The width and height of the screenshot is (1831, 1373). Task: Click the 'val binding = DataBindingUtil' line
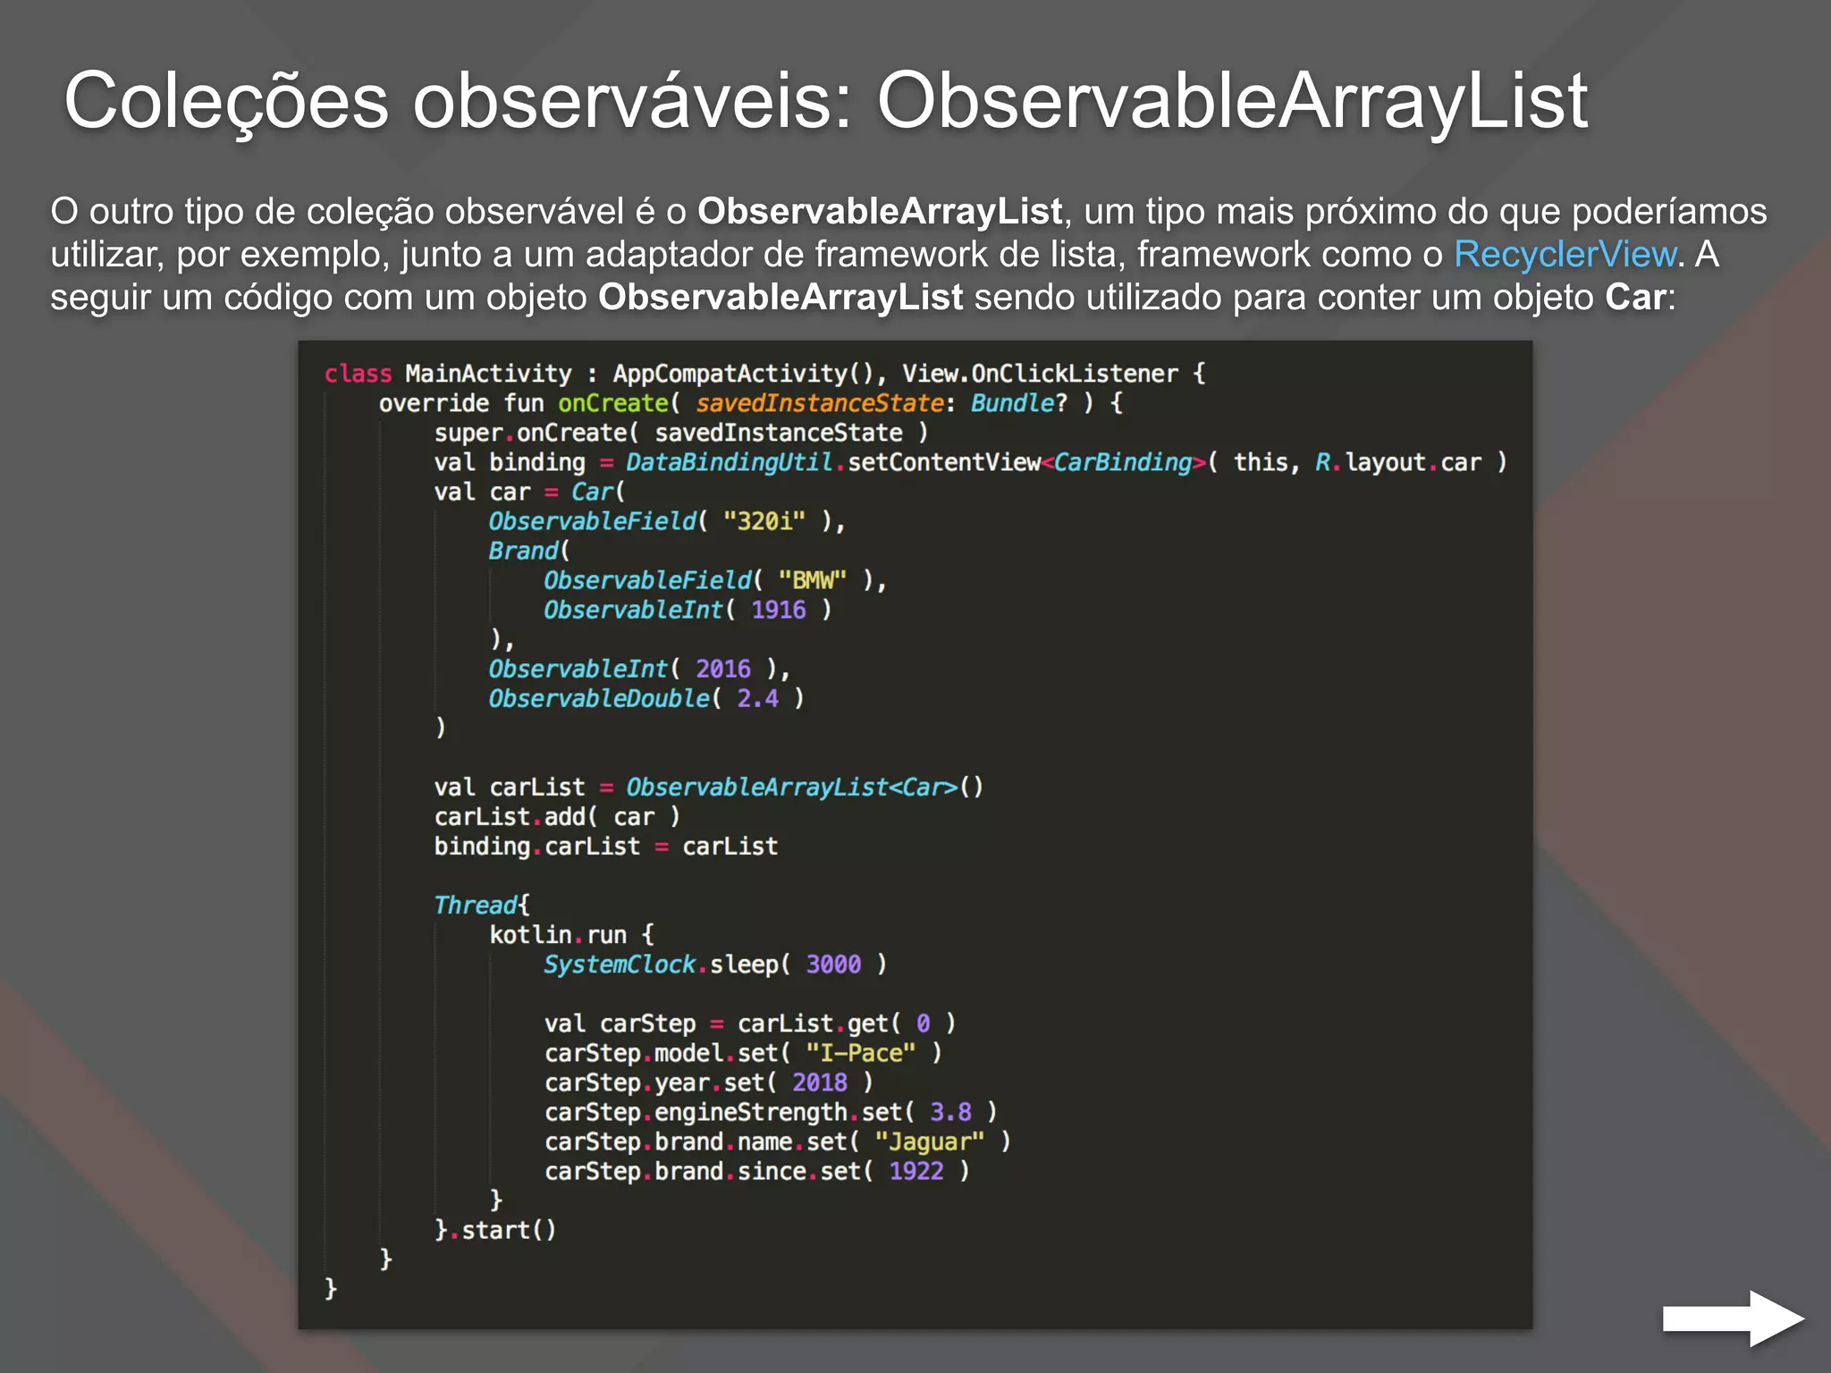point(971,462)
